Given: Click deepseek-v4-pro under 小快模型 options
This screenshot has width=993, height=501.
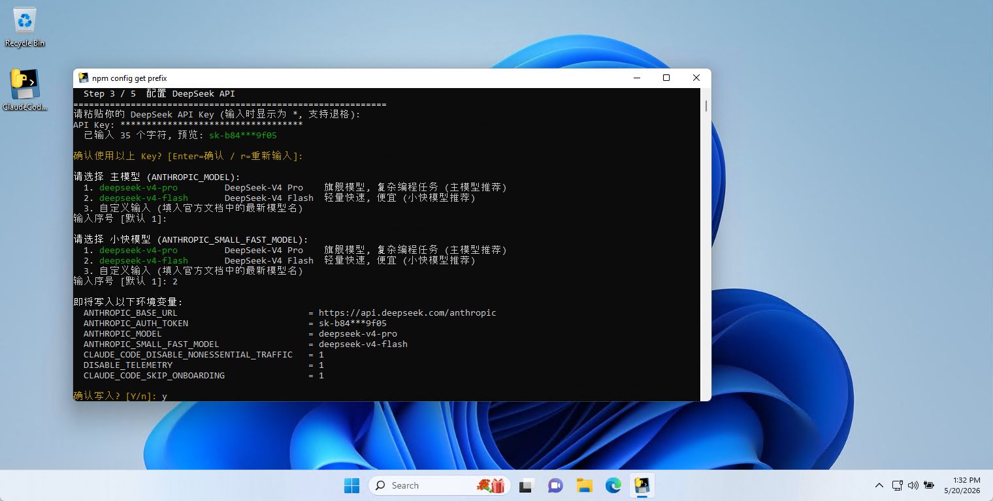Looking at the screenshot, I should coord(138,250).
